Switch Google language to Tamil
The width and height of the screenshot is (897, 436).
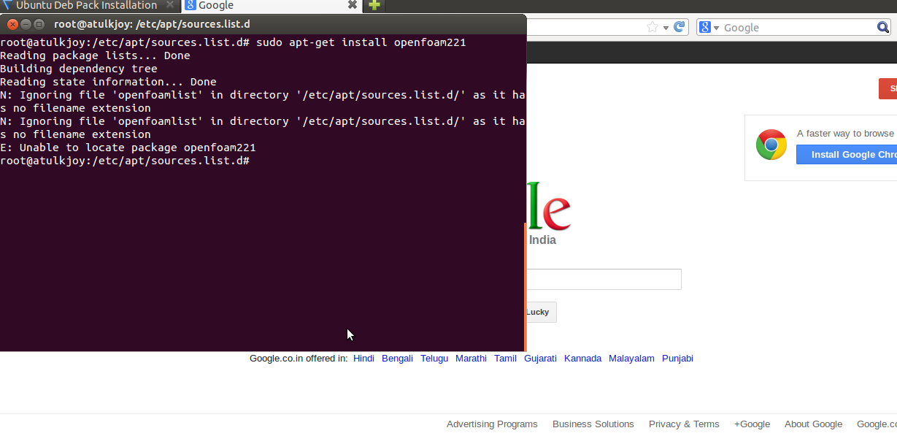tap(505, 359)
